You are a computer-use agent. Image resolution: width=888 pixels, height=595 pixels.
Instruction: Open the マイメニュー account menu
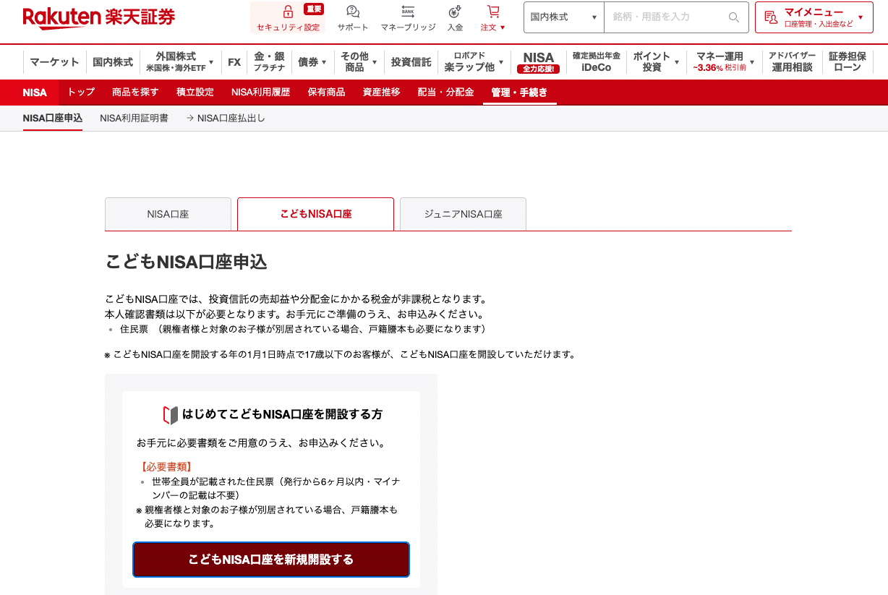pos(814,17)
